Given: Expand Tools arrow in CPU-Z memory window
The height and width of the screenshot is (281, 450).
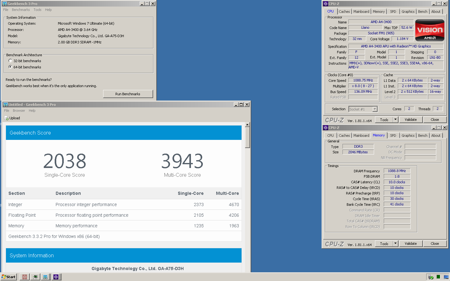Looking at the screenshot, I should coord(395,244).
